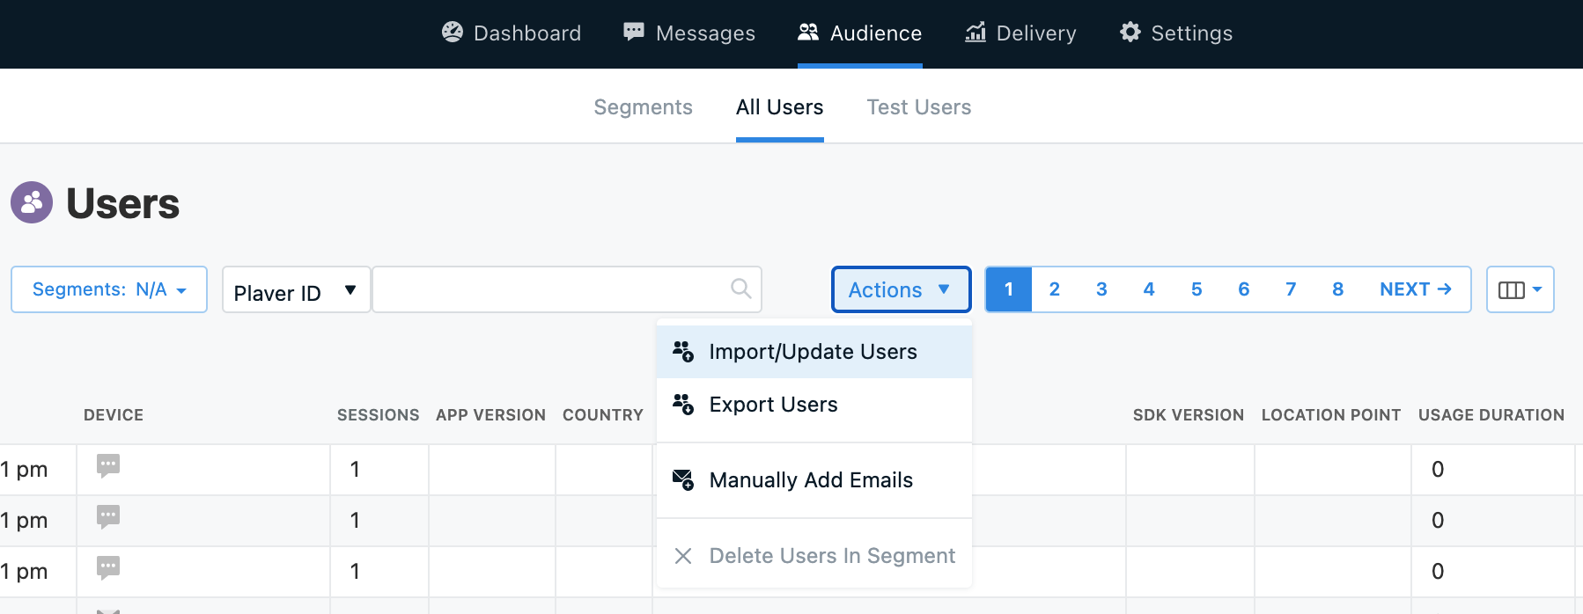The height and width of the screenshot is (614, 1583).
Task: Click the USAGE DURATION column header
Action: point(1491,415)
